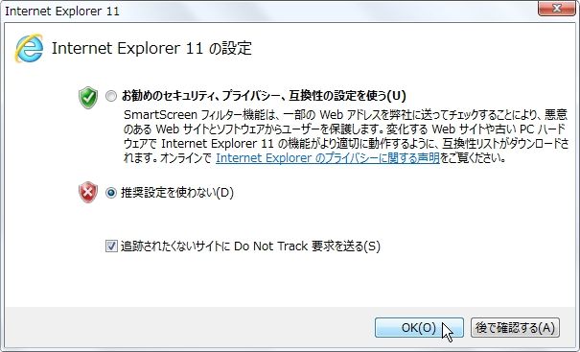This screenshot has width=580, height=352.
Task: Toggle the Do Not Track request checkbox
Action: pos(111,246)
